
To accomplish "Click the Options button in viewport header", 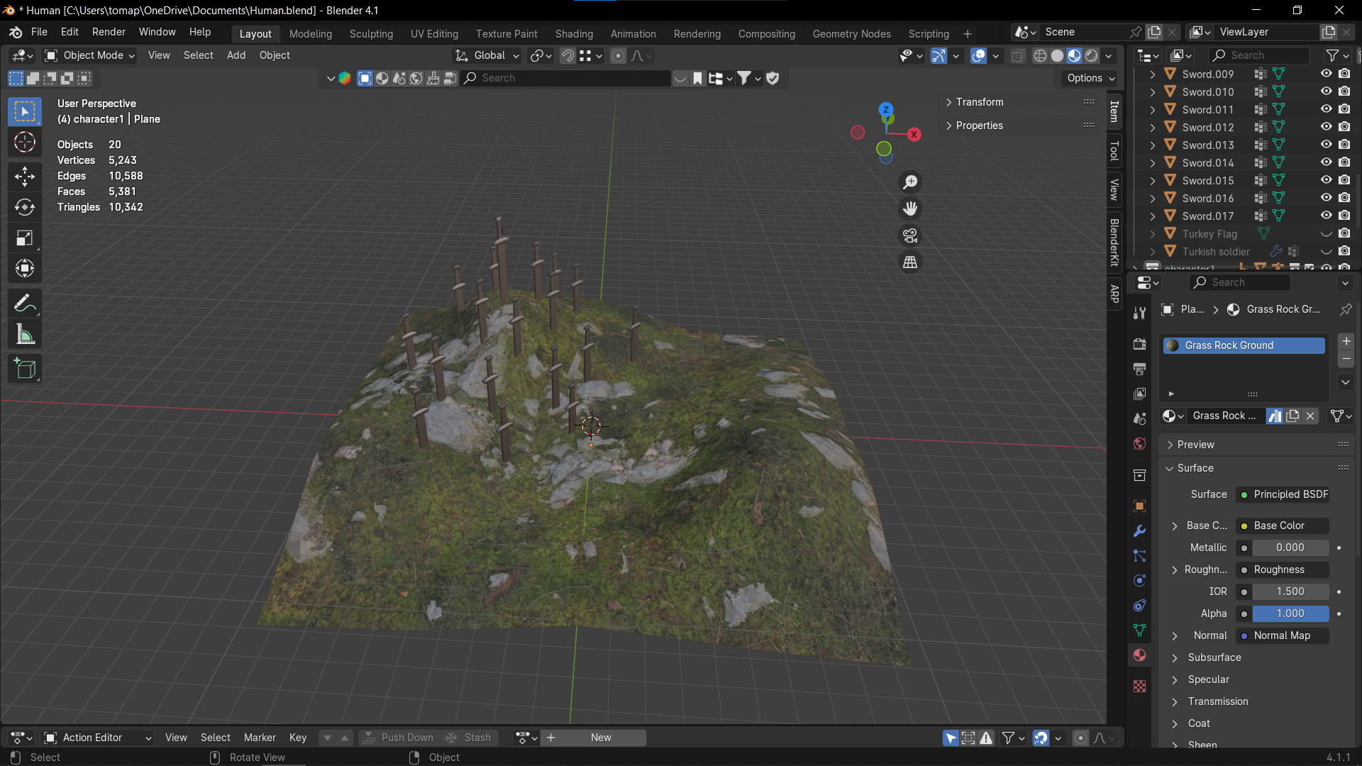I will (1090, 78).
